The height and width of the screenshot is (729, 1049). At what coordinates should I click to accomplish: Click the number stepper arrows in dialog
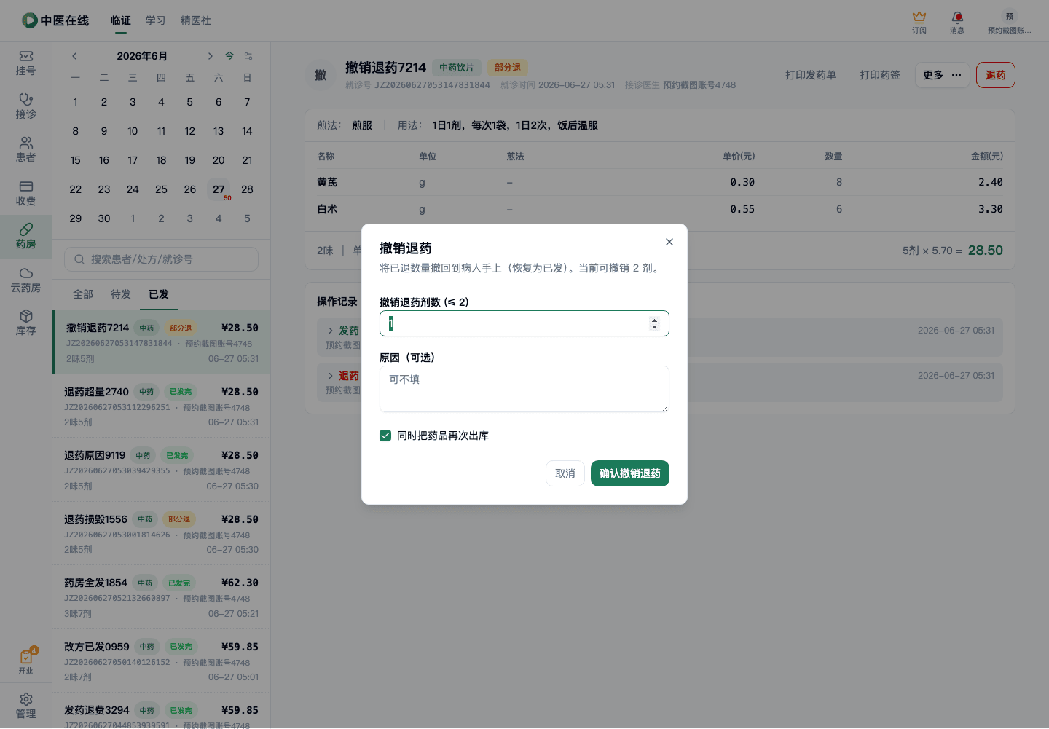654,323
